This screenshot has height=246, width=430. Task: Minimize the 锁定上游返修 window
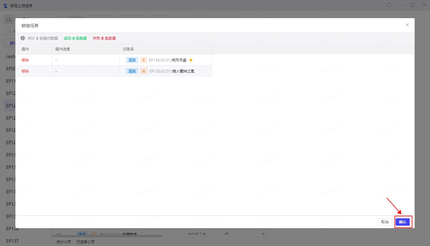click(x=401, y=5)
